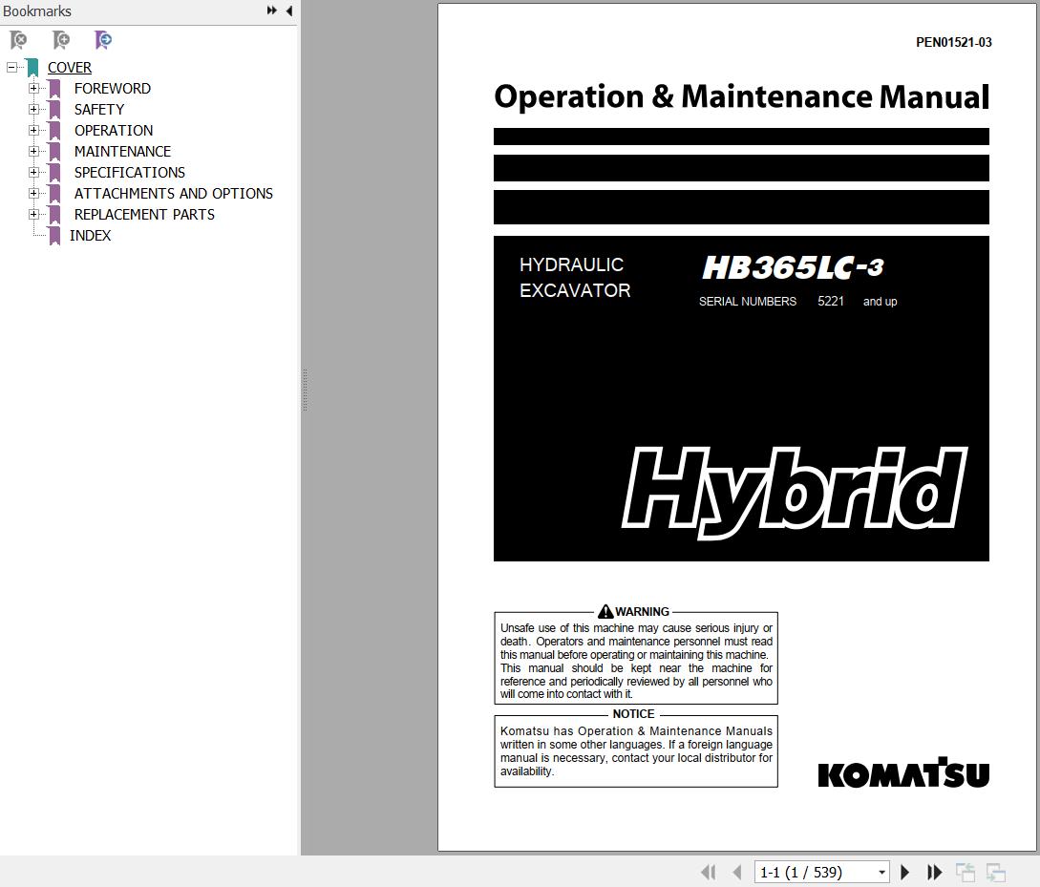The height and width of the screenshot is (887, 1040).
Task: Click the Operation & Maintenance Manual title
Action: coord(741,96)
